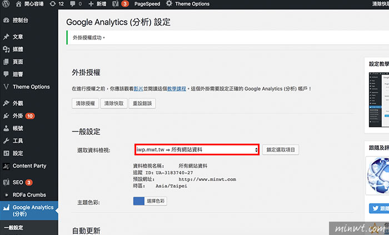The image size is (389, 235).
Task: Open the setup tutorial video thumbnail
Action: 379,100
